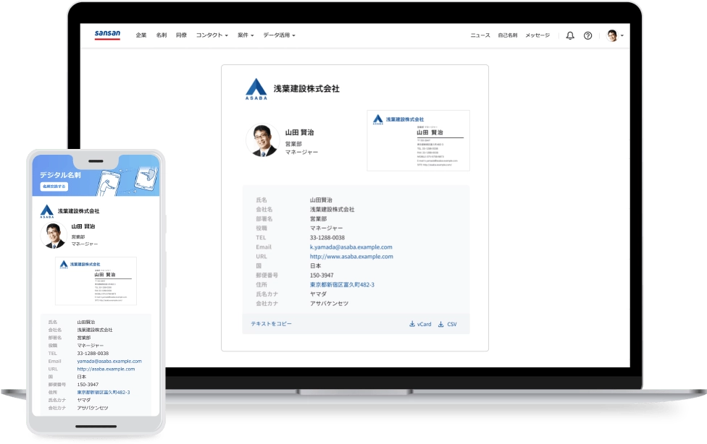Go to ニュース in the header

[480, 35]
